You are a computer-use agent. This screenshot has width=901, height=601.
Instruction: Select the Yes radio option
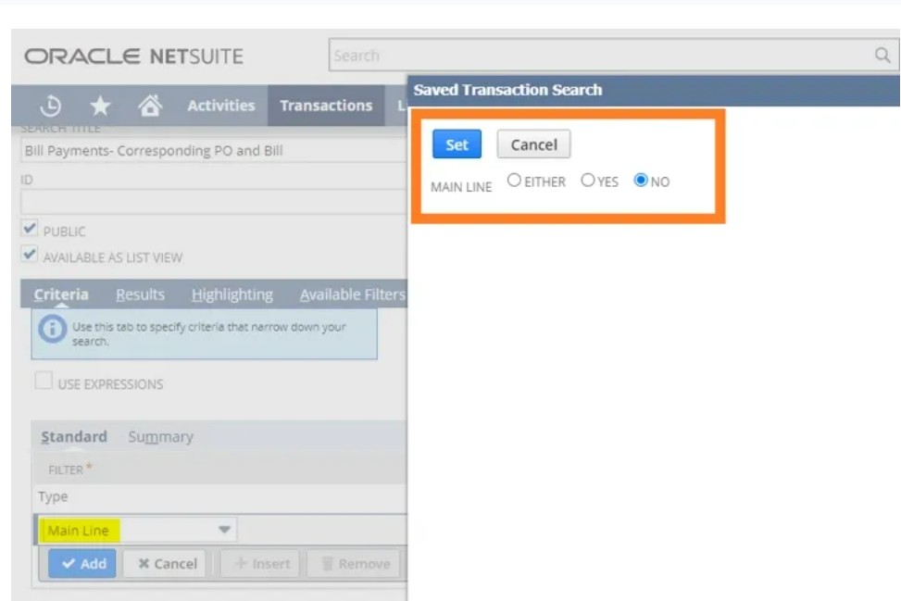(x=587, y=181)
